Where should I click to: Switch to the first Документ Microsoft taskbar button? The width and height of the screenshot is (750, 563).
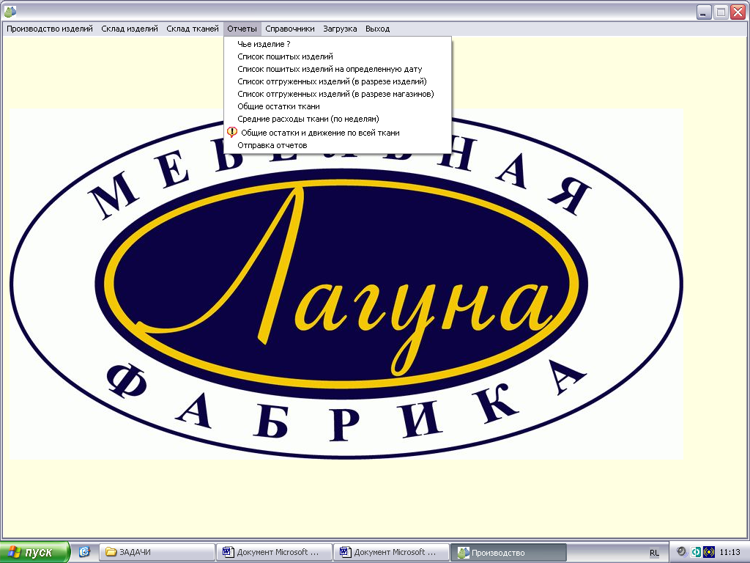tap(274, 553)
